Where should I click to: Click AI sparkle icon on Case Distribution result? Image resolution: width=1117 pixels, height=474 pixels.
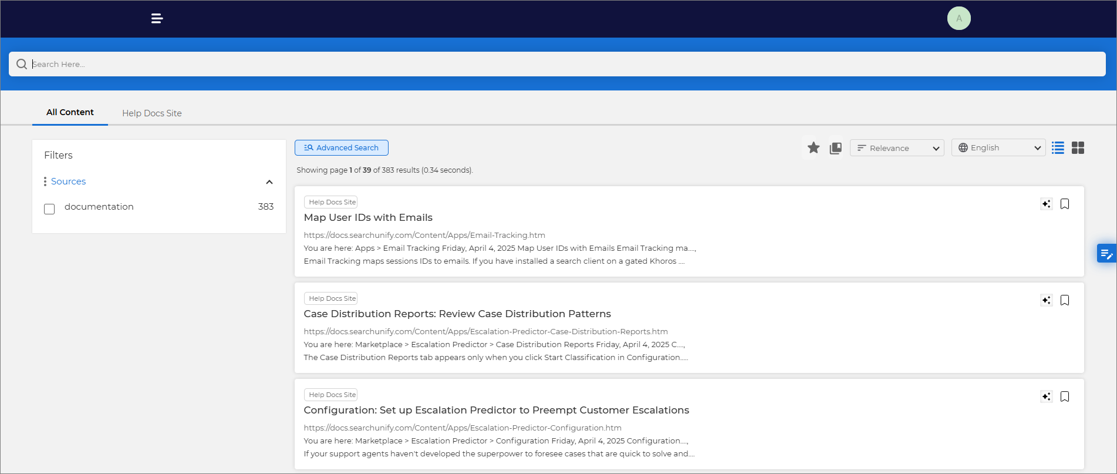click(x=1046, y=300)
